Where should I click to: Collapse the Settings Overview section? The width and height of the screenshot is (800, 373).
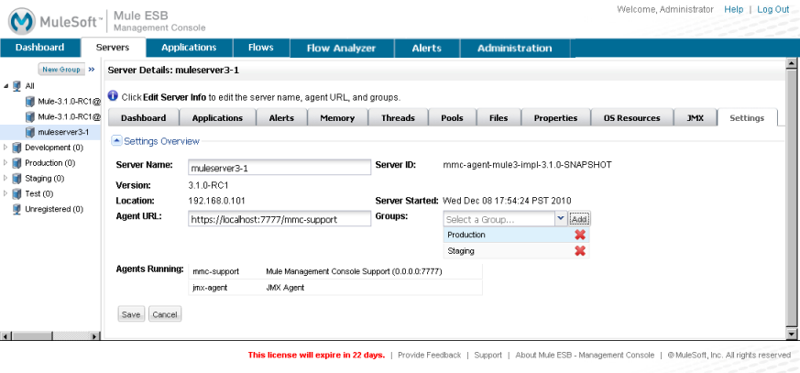pyautogui.click(x=116, y=141)
